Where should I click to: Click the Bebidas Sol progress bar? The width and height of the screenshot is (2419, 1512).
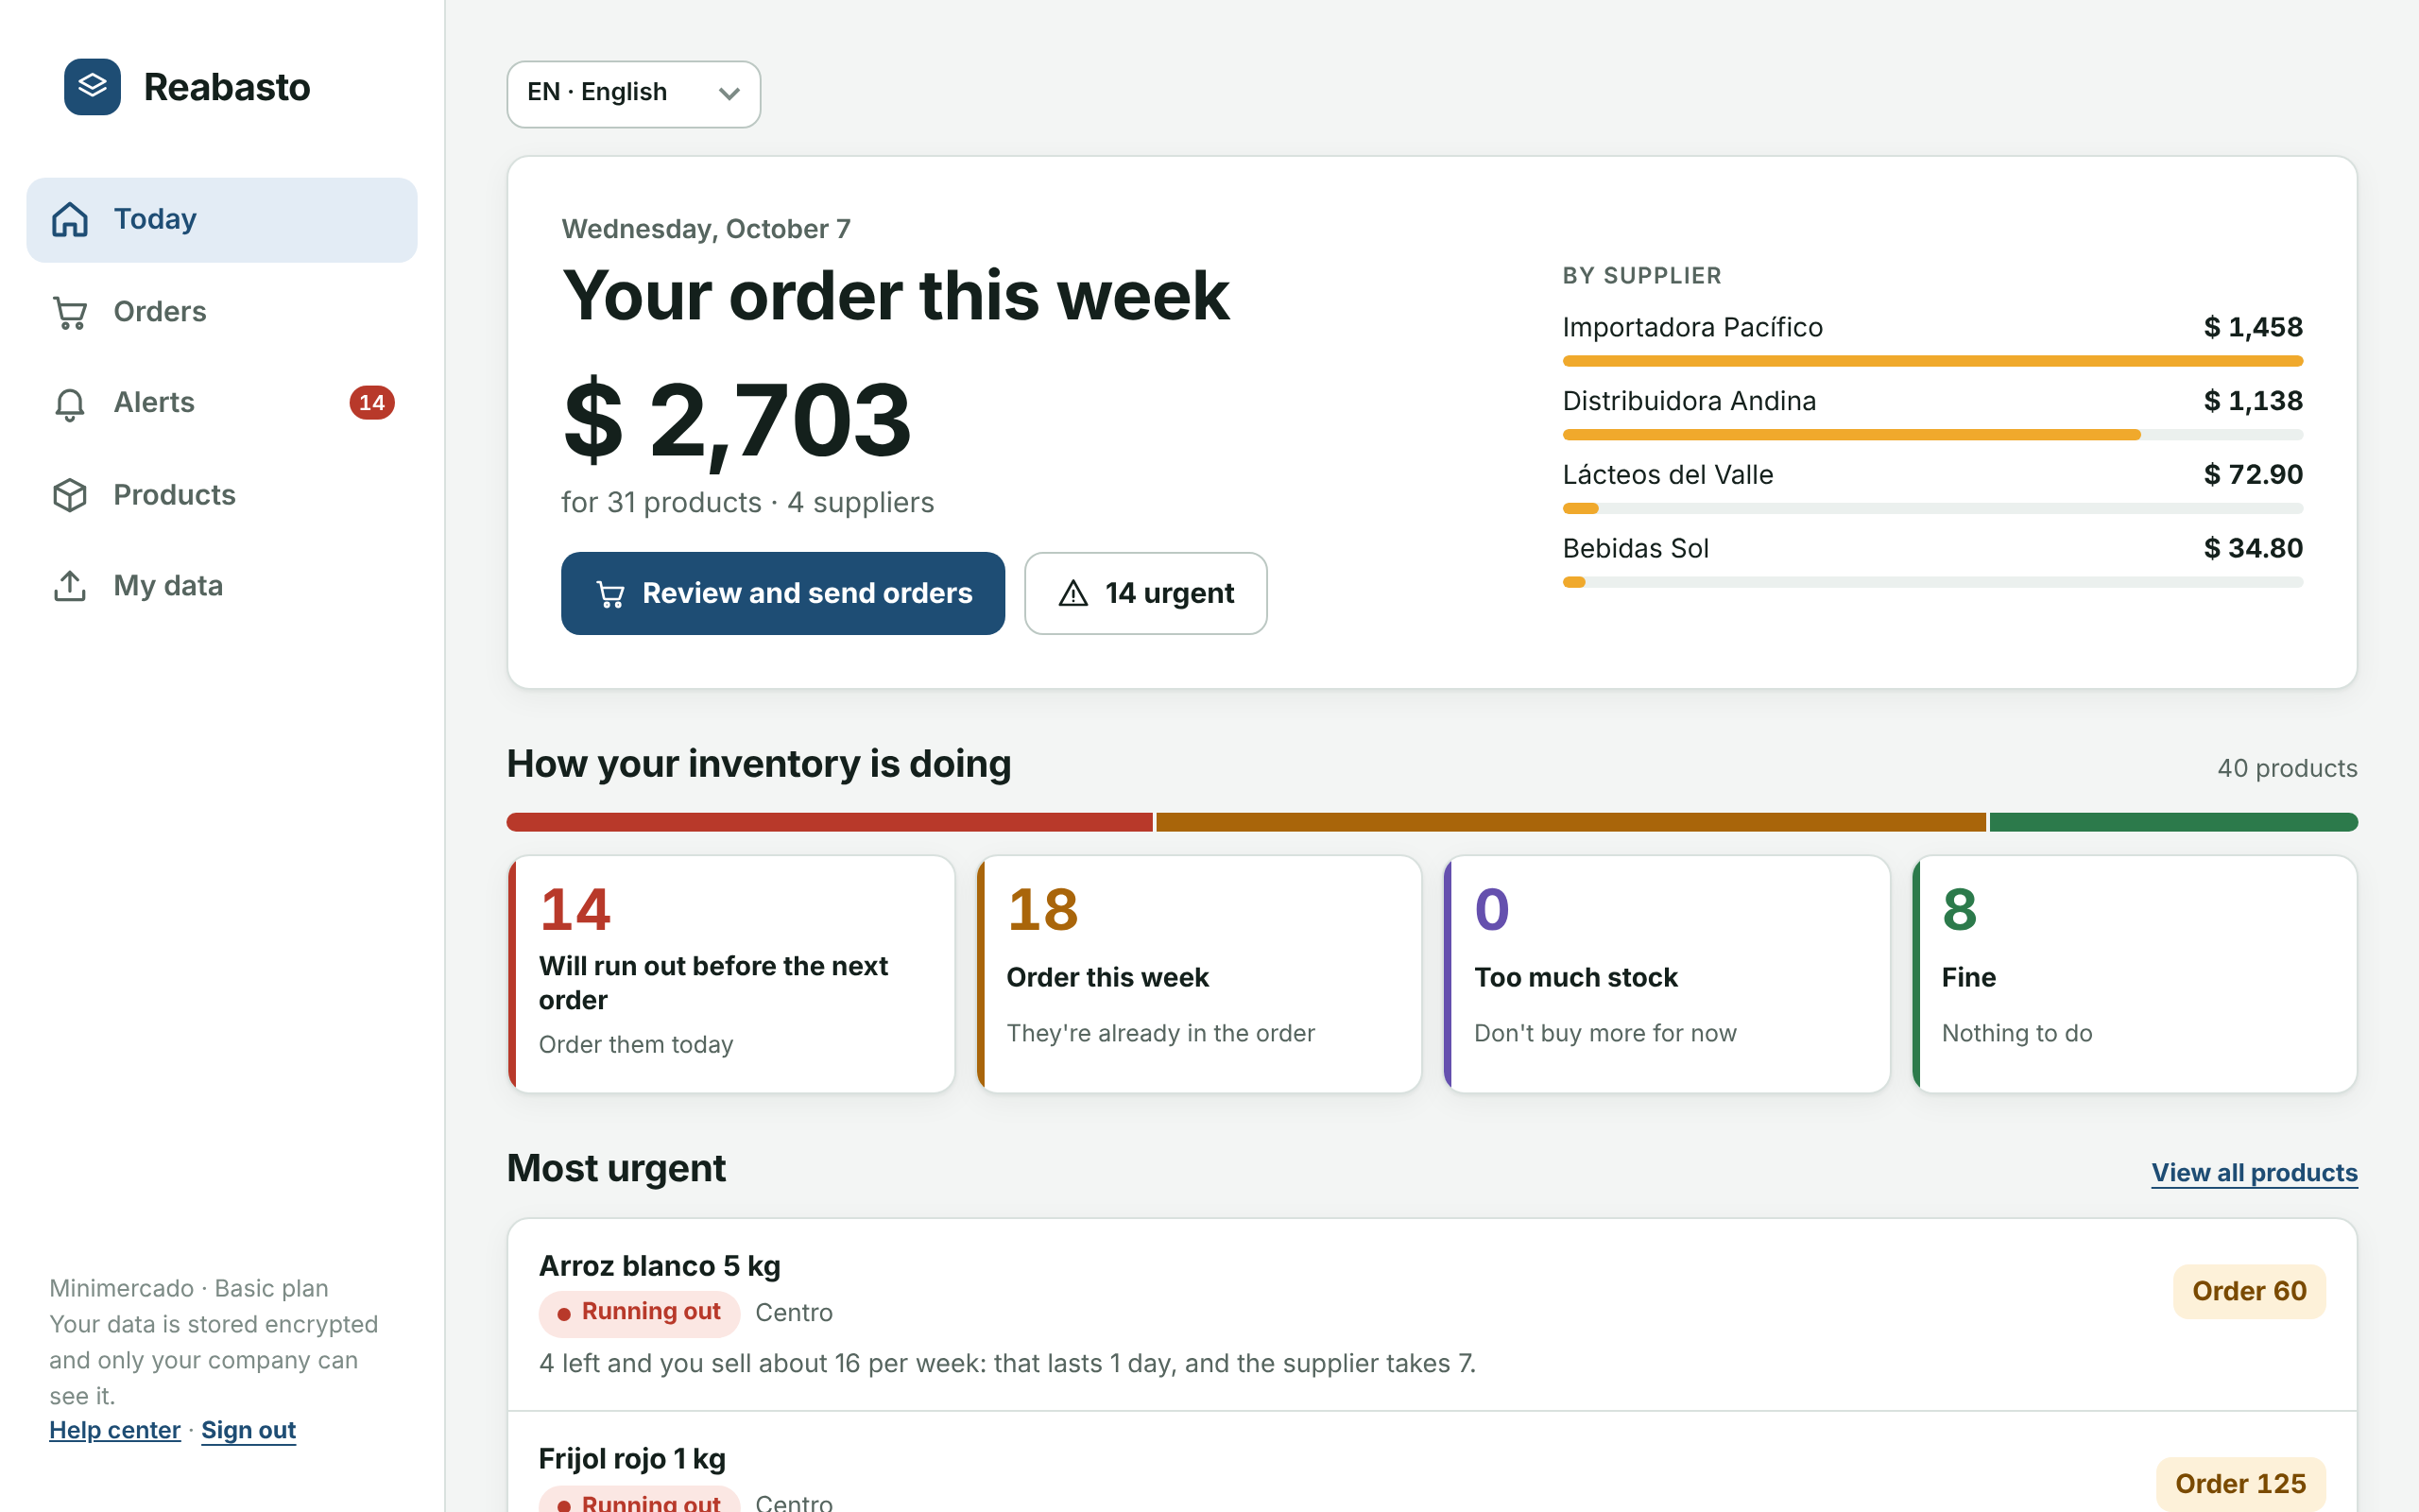coord(1932,582)
